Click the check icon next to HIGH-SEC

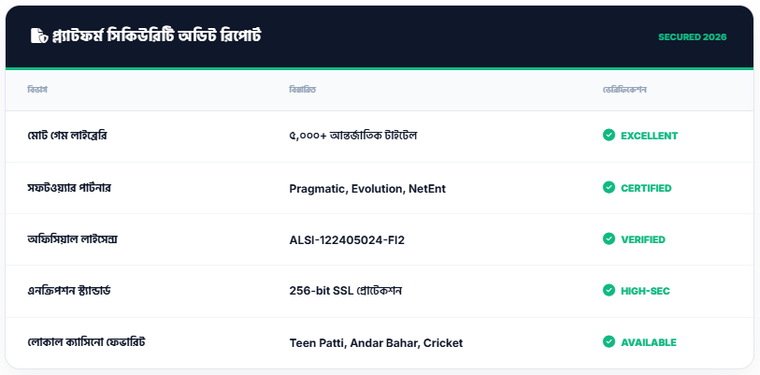pyautogui.click(x=609, y=291)
